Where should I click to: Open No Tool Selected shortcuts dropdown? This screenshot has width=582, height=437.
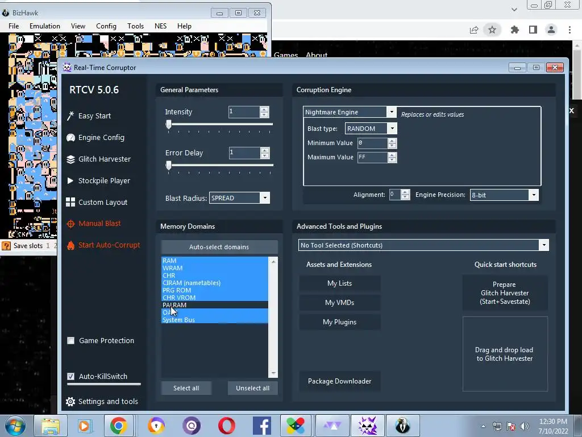(544, 245)
